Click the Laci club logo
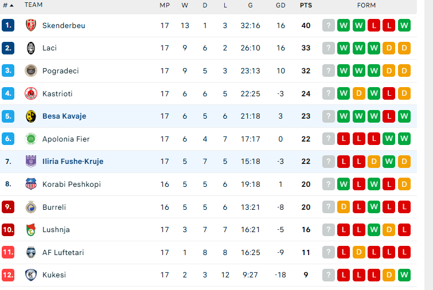 (31, 48)
